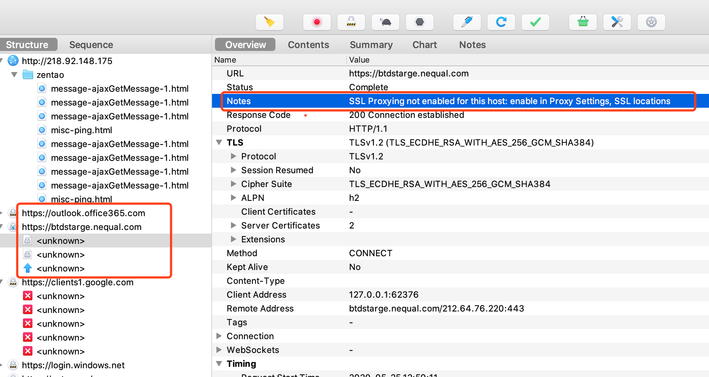This screenshot has width=709, height=377.
Task: Validate the selected request with the checkmark icon
Action: tap(535, 22)
